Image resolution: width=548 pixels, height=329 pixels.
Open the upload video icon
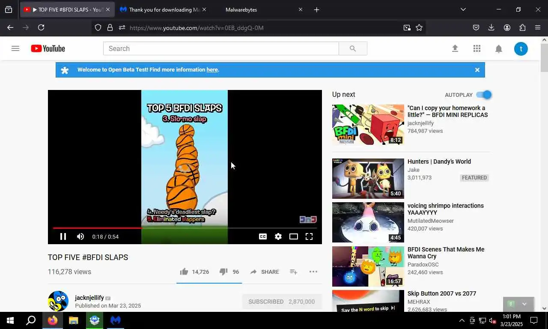pos(455,48)
